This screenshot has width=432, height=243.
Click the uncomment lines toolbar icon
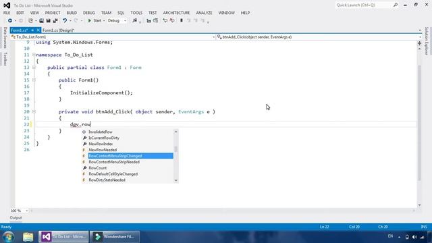click(x=172, y=21)
